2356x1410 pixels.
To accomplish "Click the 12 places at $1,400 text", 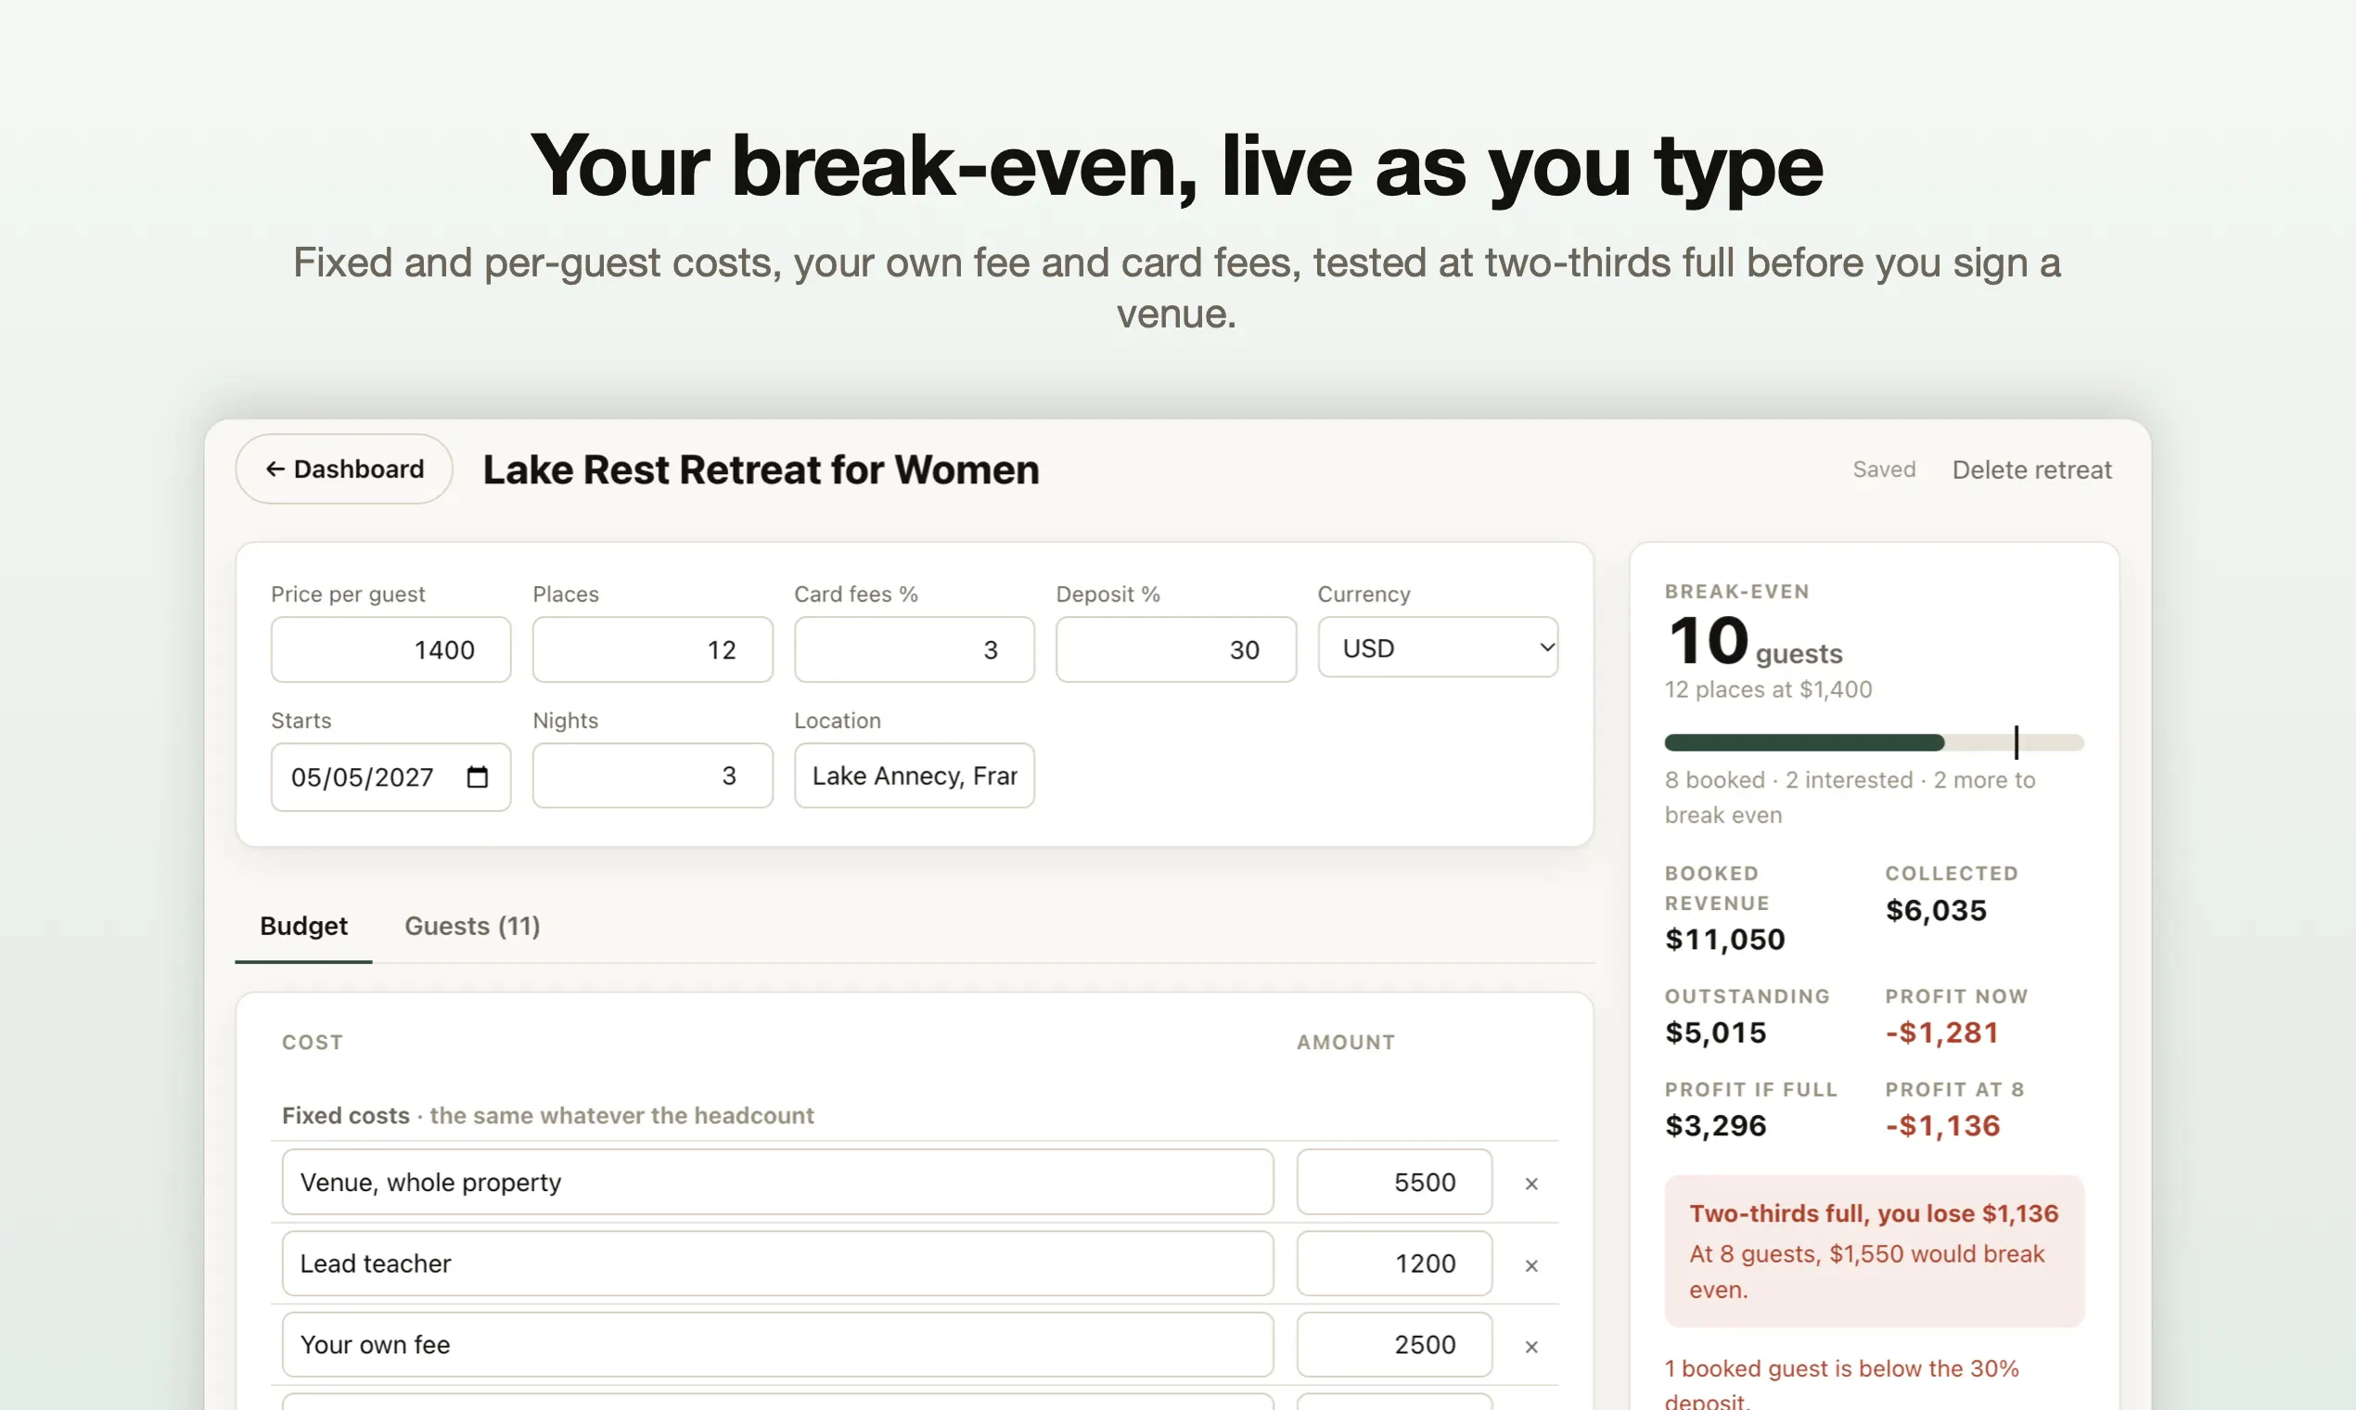I will pyautogui.click(x=1768, y=690).
